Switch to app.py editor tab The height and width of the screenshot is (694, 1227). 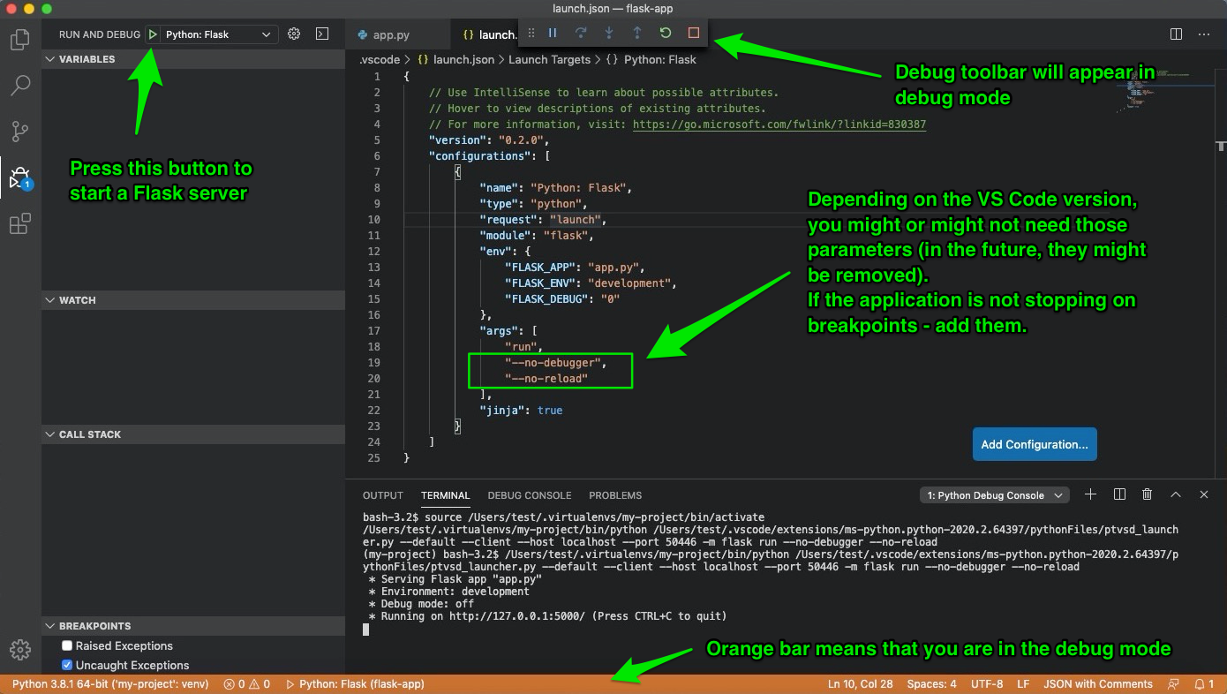pyautogui.click(x=392, y=35)
